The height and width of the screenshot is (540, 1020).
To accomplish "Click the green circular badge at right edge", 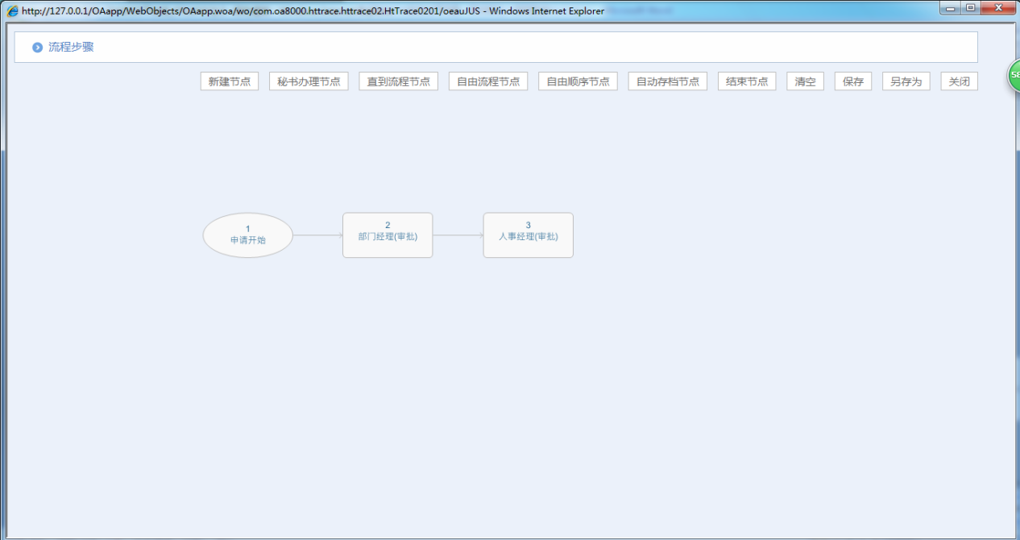I will pyautogui.click(x=1014, y=75).
